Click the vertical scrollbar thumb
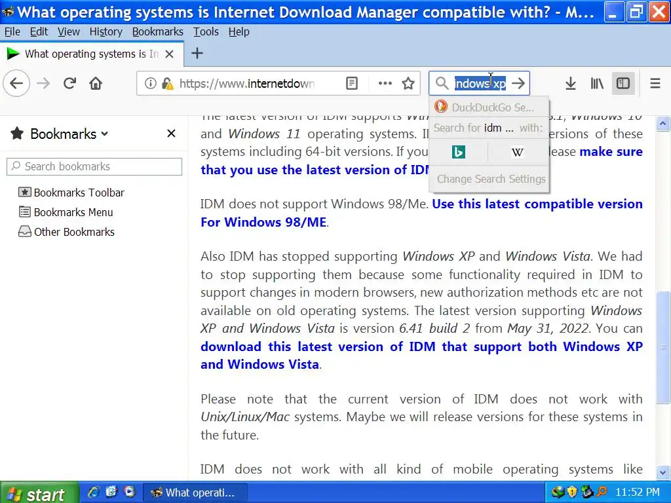671x503 pixels. 663,347
